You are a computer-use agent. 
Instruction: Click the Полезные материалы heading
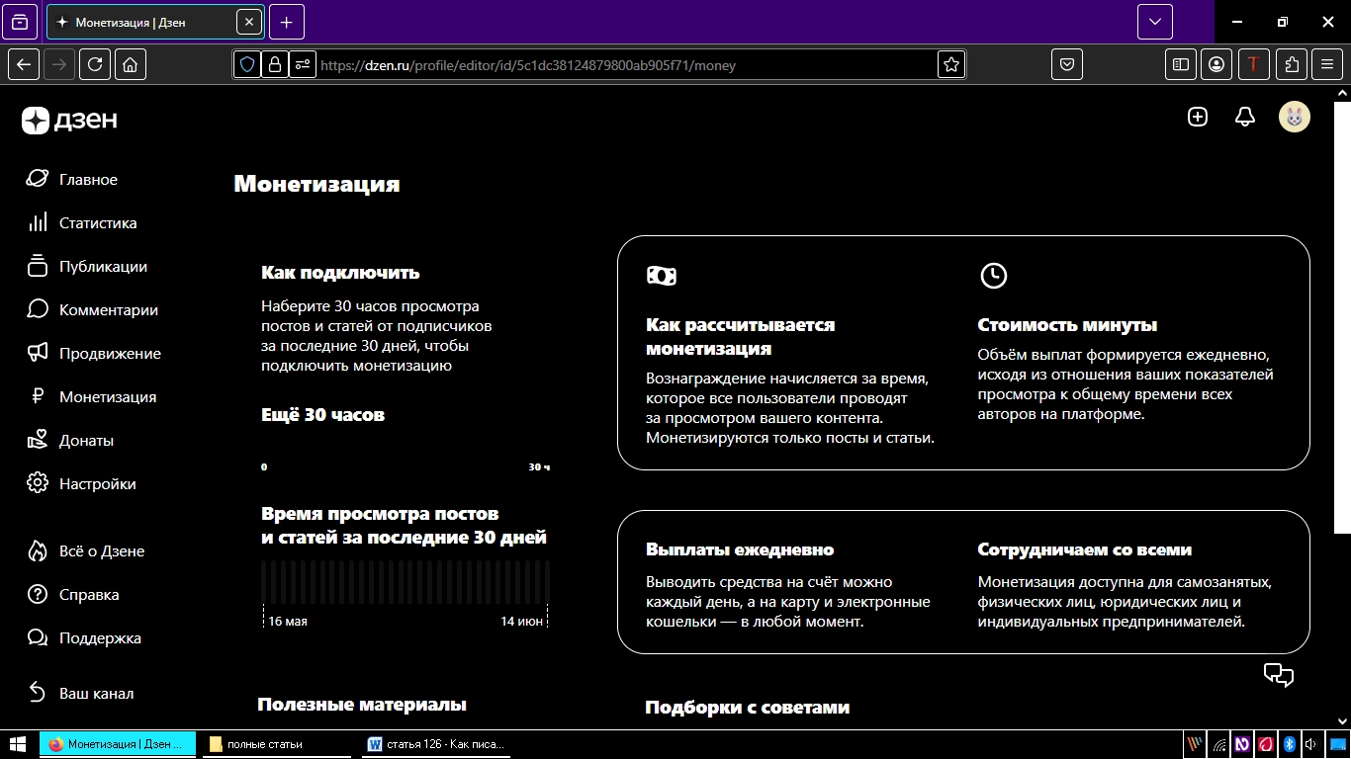[362, 705]
